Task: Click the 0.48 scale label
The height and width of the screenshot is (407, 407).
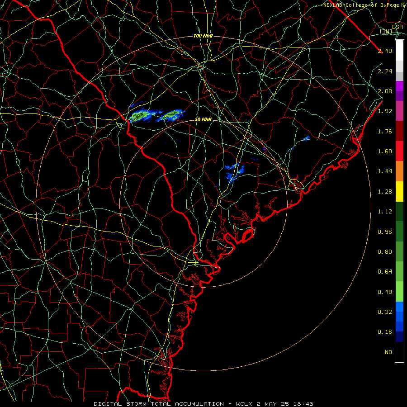Action: [385, 292]
